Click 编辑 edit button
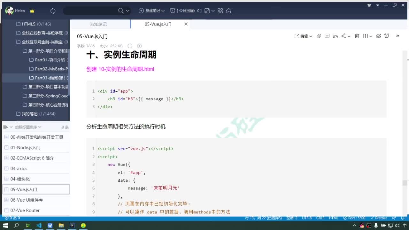The image size is (409, 230). (301, 36)
